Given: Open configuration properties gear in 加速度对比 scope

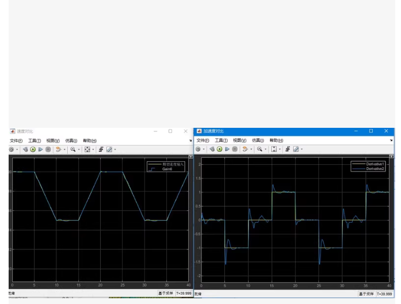Looking at the screenshot, I should click(198, 149).
